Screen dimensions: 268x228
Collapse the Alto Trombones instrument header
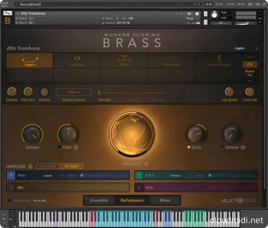(x=17, y=13)
